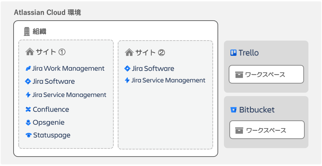The height and width of the screenshot is (166, 322).
Task: Click the home icon beside サイト ①
Action: pos(30,52)
